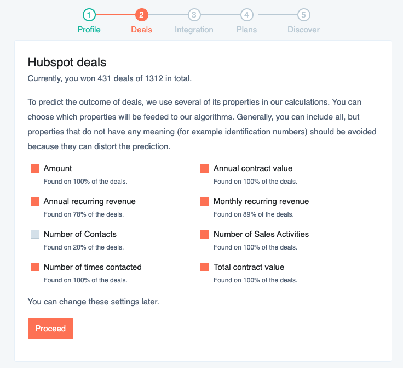Uncheck the Amount property checkbox
The height and width of the screenshot is (368, 403).
tap(35, 168)
